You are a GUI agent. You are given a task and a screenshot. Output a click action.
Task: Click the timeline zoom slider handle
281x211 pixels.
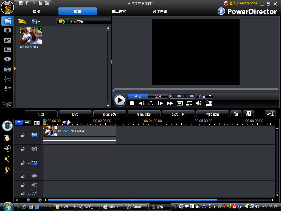point(28,200)
